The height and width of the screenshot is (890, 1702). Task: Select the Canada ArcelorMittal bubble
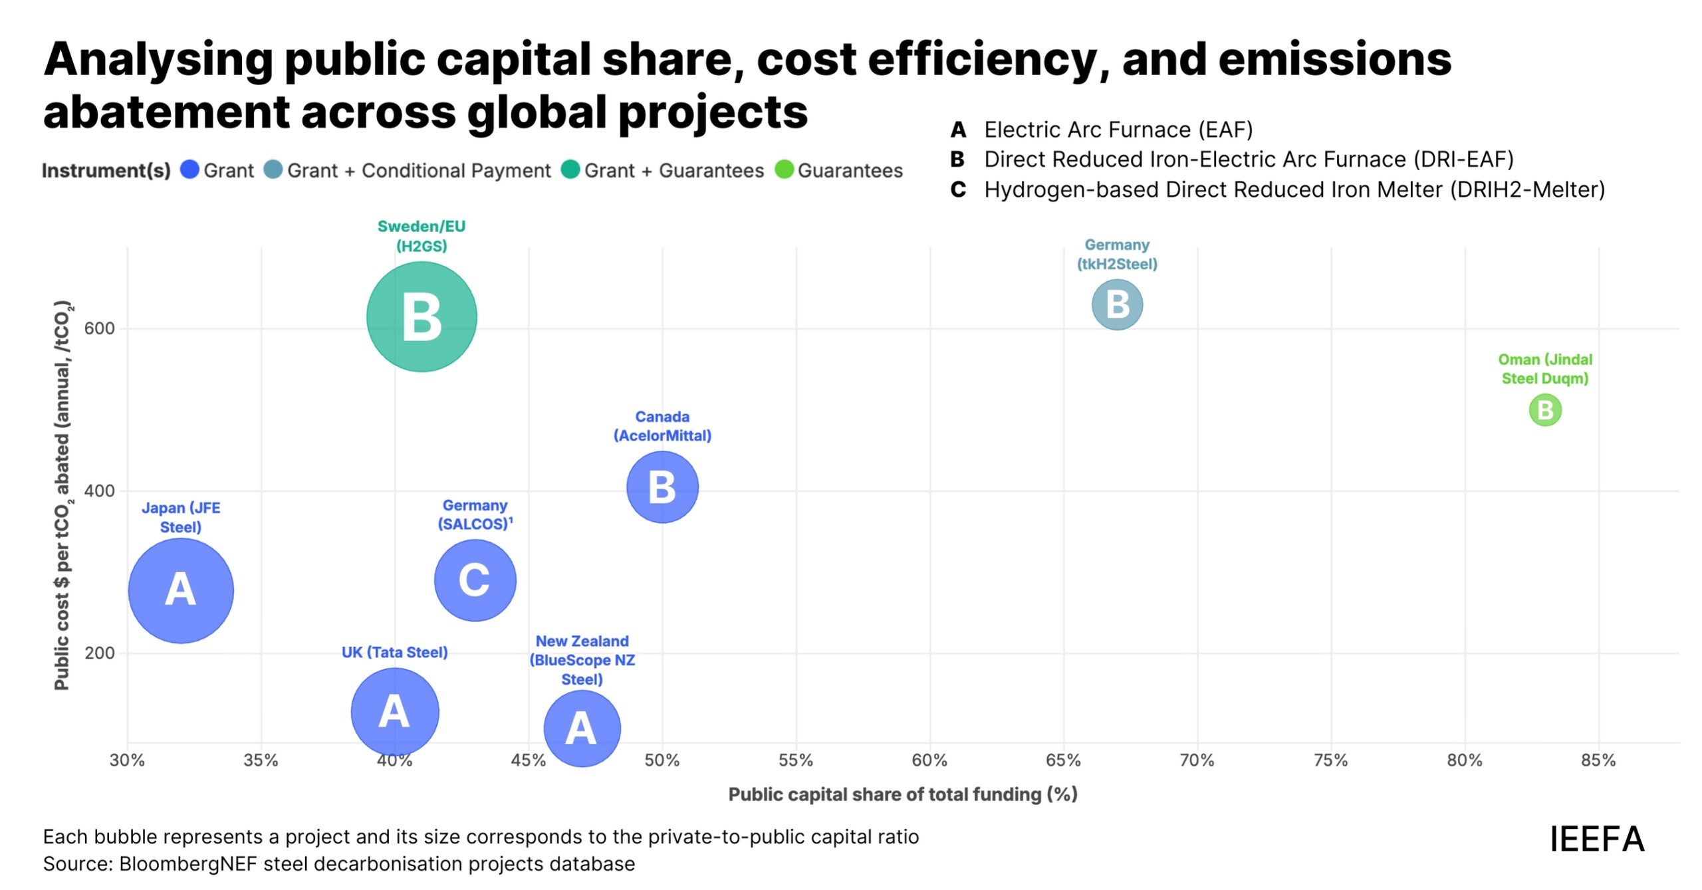[662, 487]
